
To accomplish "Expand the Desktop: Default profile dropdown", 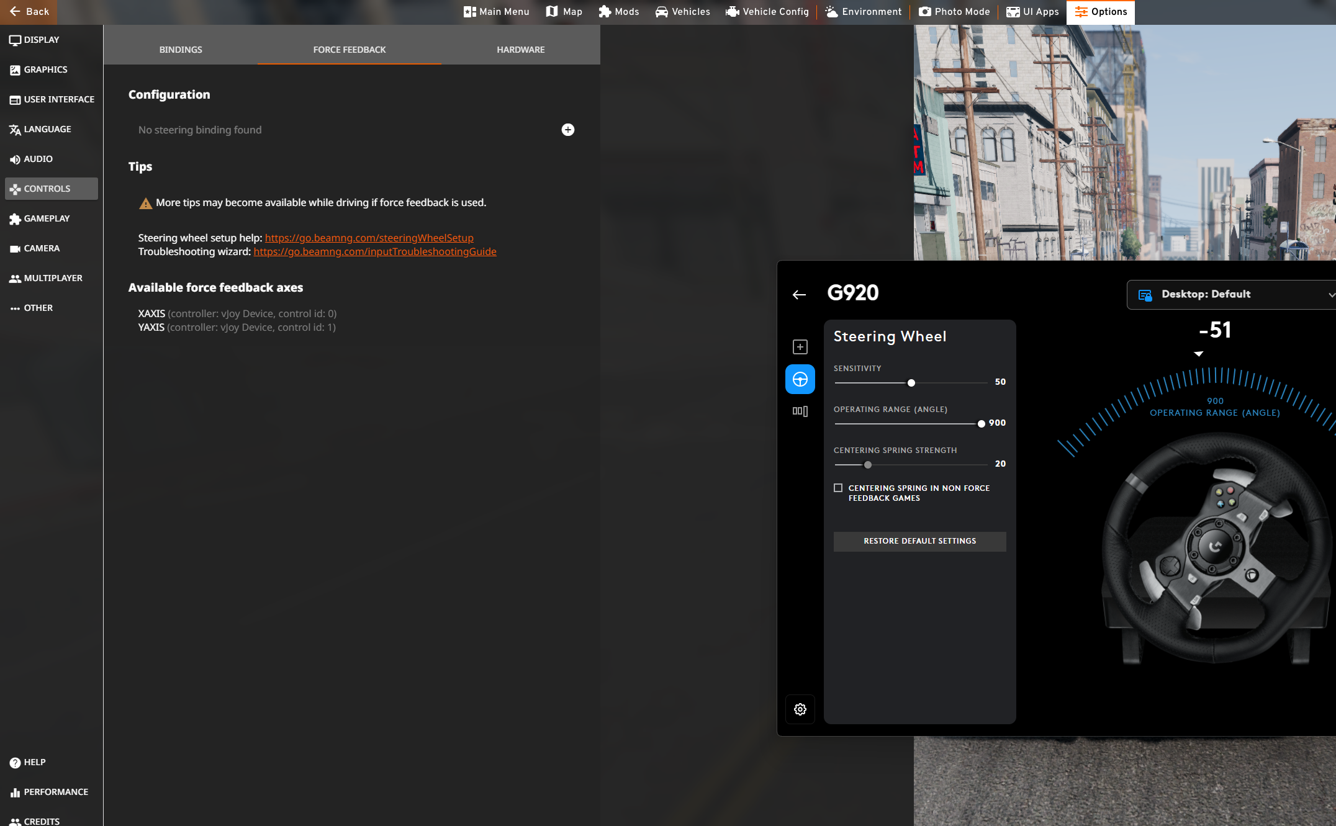I will coord(1232,295).
